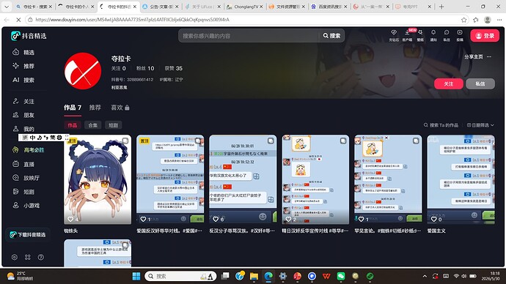Click the 搜索 button in search bar
The width and height of the screenshot is (506, 284).
pos(331,36)
